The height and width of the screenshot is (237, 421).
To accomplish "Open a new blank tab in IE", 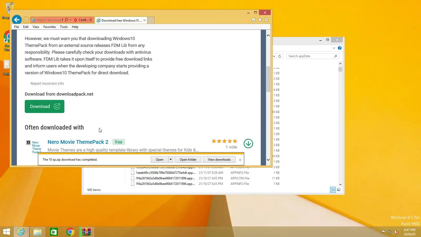I will (151, 20).
